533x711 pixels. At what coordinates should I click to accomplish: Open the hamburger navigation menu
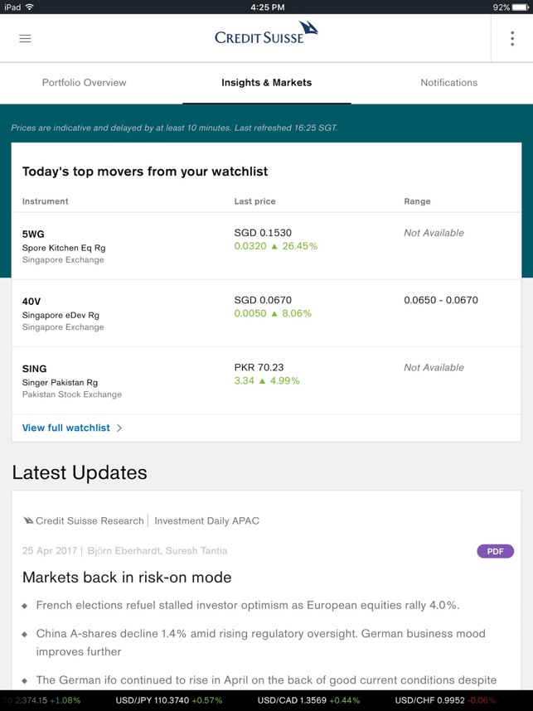click(x=25, y=39)
